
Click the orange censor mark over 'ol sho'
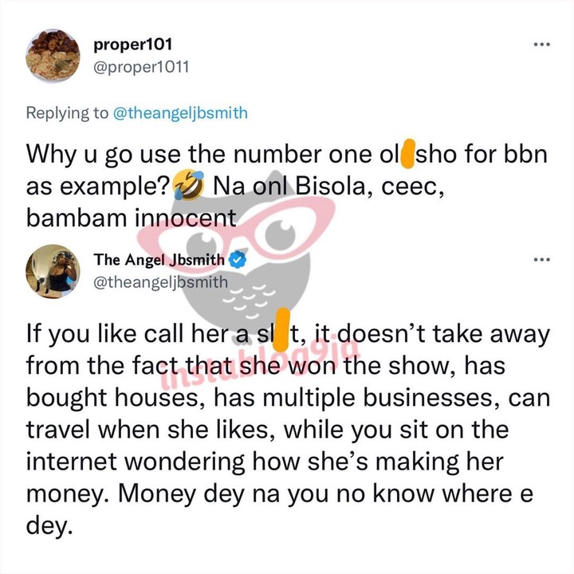tap(408, 153)
